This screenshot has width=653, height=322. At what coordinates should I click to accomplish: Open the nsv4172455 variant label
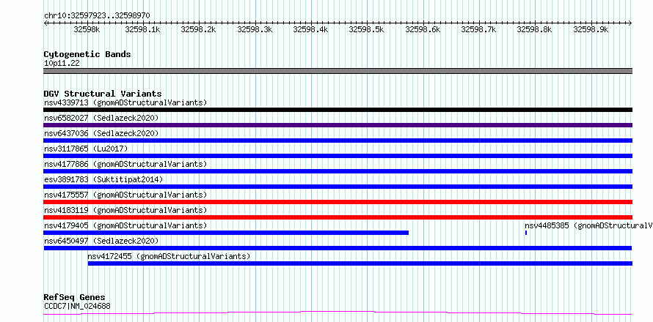coord(169,256)
